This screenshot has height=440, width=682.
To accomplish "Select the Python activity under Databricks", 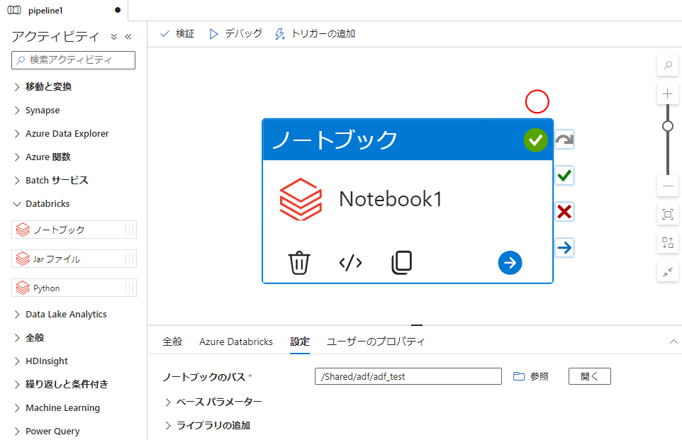I will click(x=74, y=288).
